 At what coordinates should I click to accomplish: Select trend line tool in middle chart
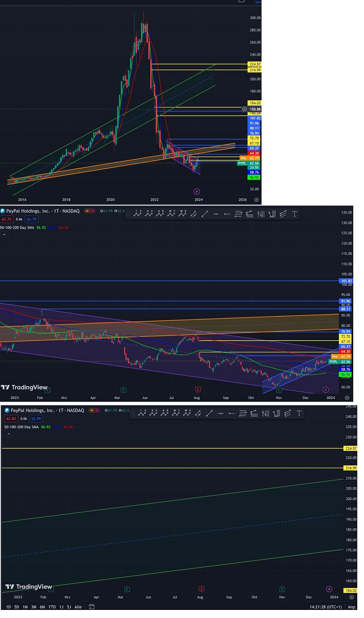click(x=205, y=214)
